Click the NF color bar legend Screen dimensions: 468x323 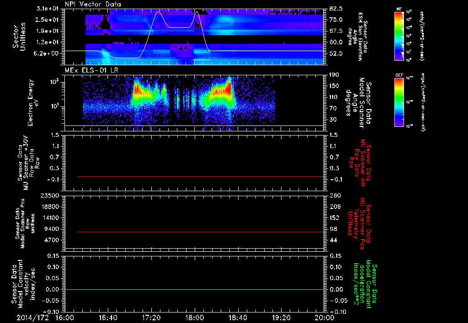[x=399, y=36]
